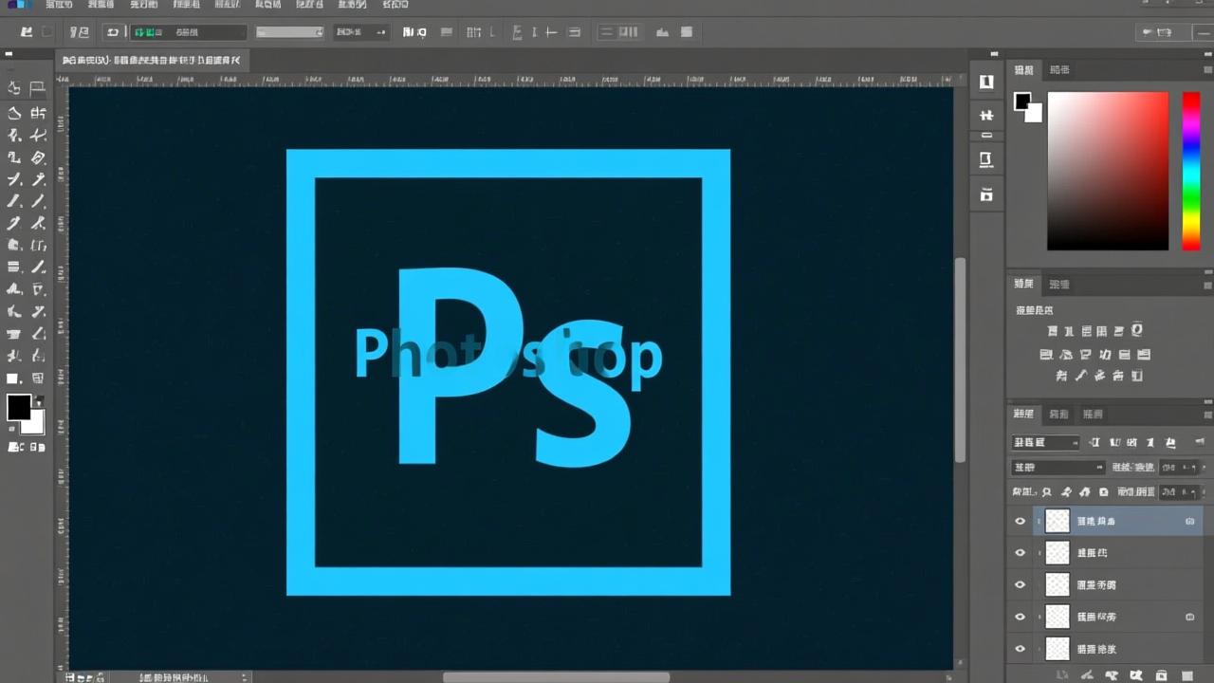The image size is (1214, 683).
Task: Click the topmost panel icon on the right sidebar
Action: coord(985,82)
